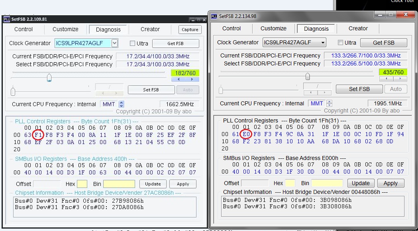Screen dimensions: 418x231
Task: Open Customize tab in SetFSB 2.2.109.81 window
Action: (x=65, y=29)
